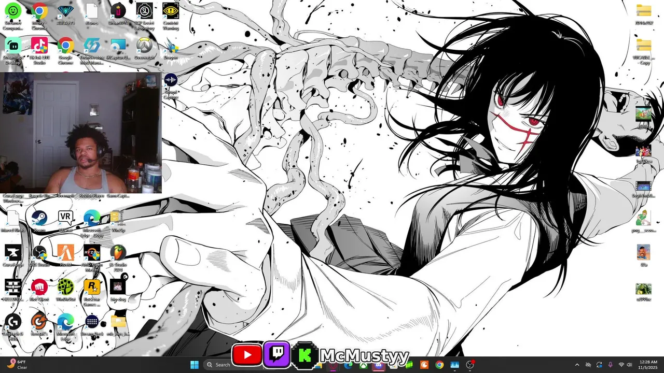Open Microsoft Edge - Copy shortcut
The width and height of the screenshot is (664, 373).
coord(92,224)
